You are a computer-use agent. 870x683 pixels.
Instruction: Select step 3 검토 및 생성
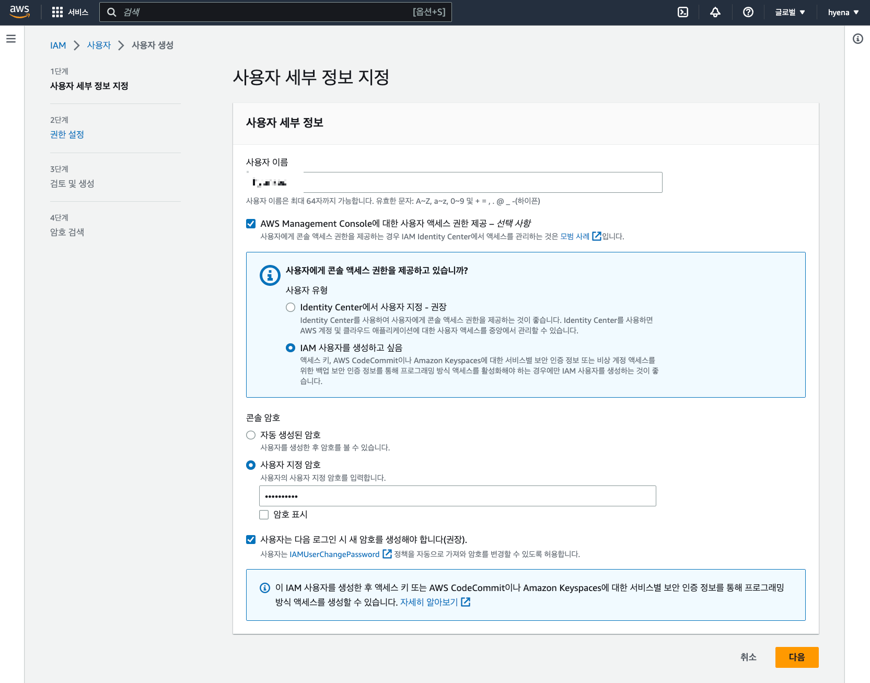point(72,183)
